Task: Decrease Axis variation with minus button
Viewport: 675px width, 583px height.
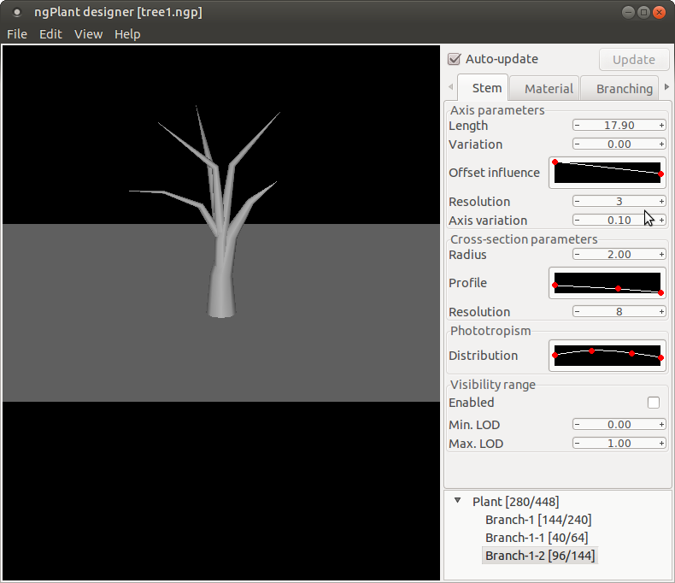Action: pos(577,221)
